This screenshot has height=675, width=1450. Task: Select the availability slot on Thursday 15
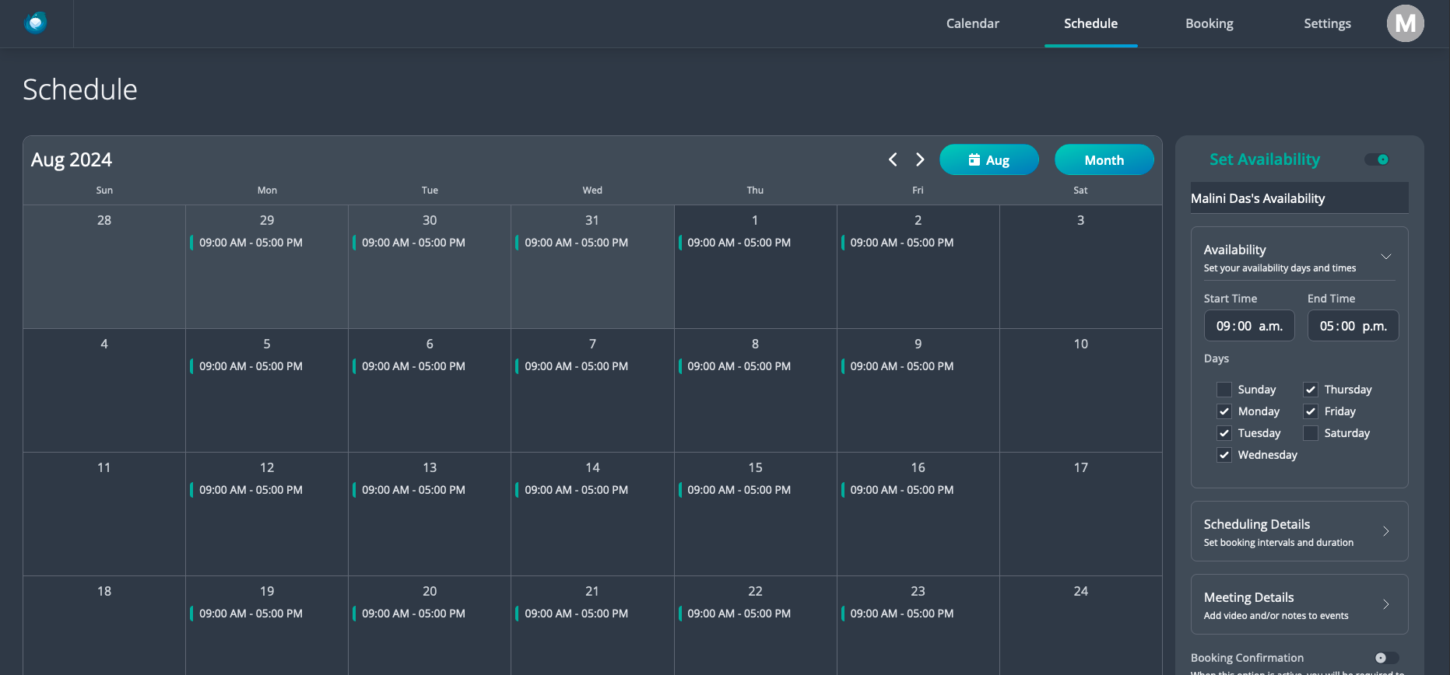755,490
